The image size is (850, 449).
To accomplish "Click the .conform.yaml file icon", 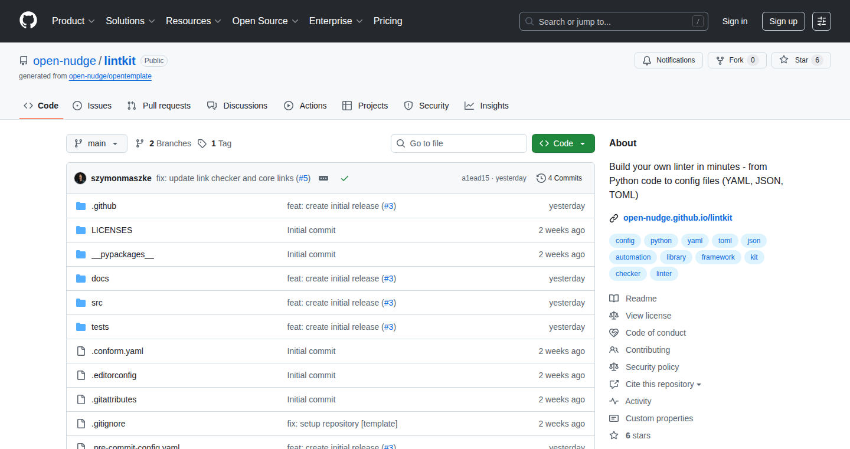I will (x=81, y=351).
